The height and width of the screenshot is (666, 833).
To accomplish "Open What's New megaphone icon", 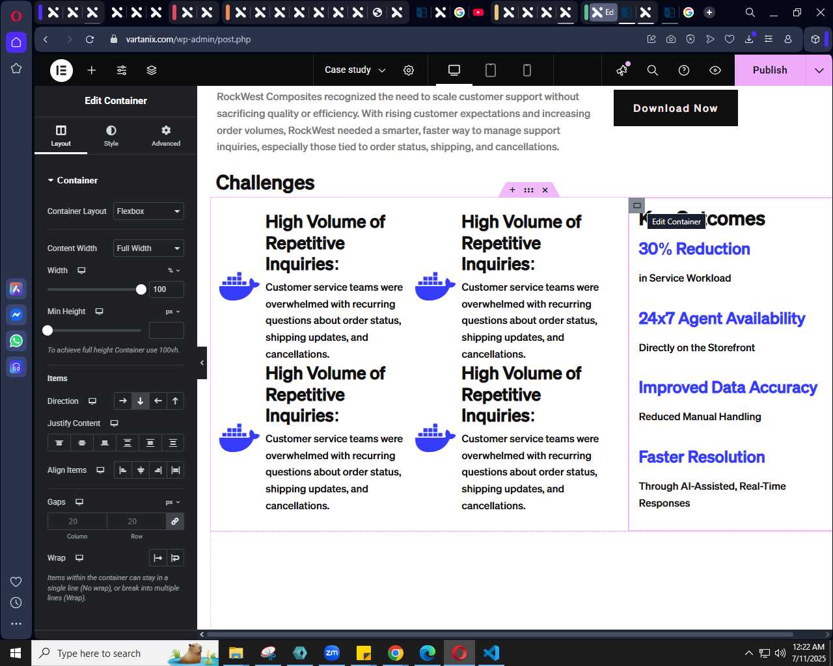I will 622,70.
